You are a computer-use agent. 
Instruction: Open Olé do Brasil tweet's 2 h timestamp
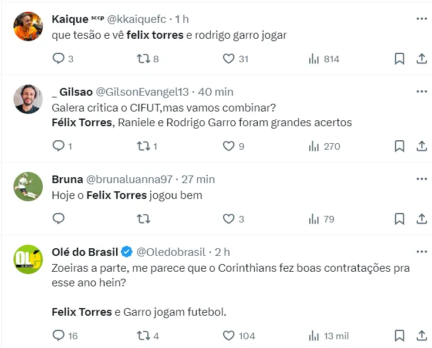(222, 252)
